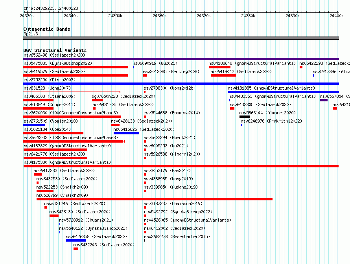Open nsv6005252 (Wu2021) variant
350x264 pixels.
[166, 146]
